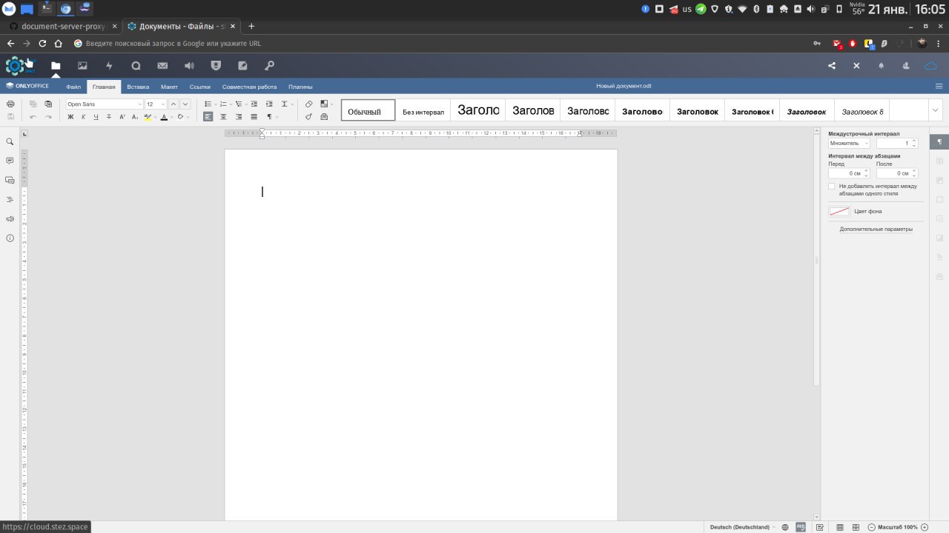The width and height of the screenshot is (949, 533).
Task: Expand the paragraph styles gallery
Action: point(935,111)
